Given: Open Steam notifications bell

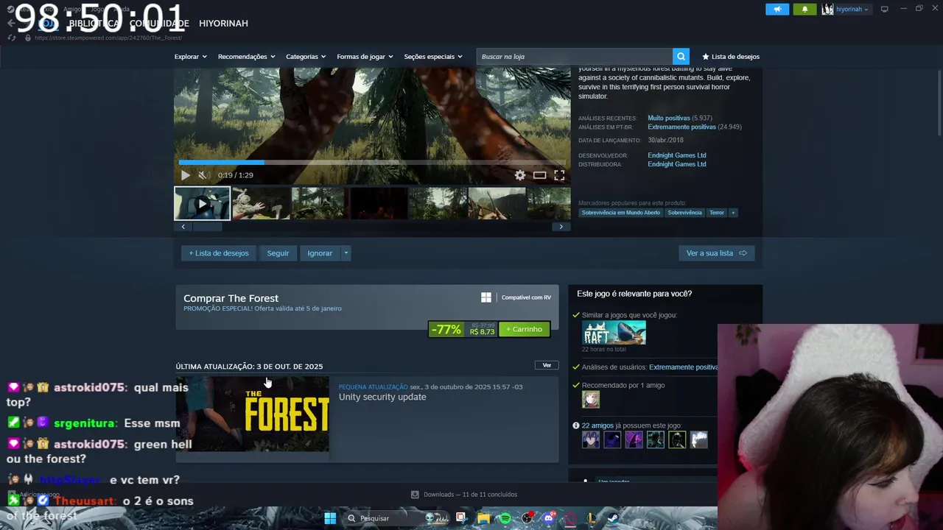Looking at the screenshot, I should [x=804, y=9].
